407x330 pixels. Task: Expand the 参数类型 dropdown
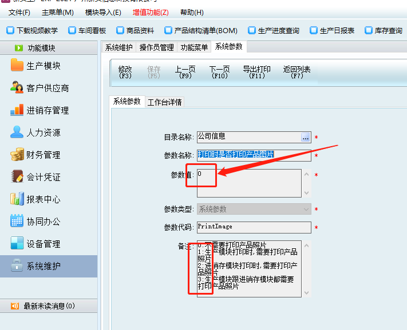tap(306, 210)
